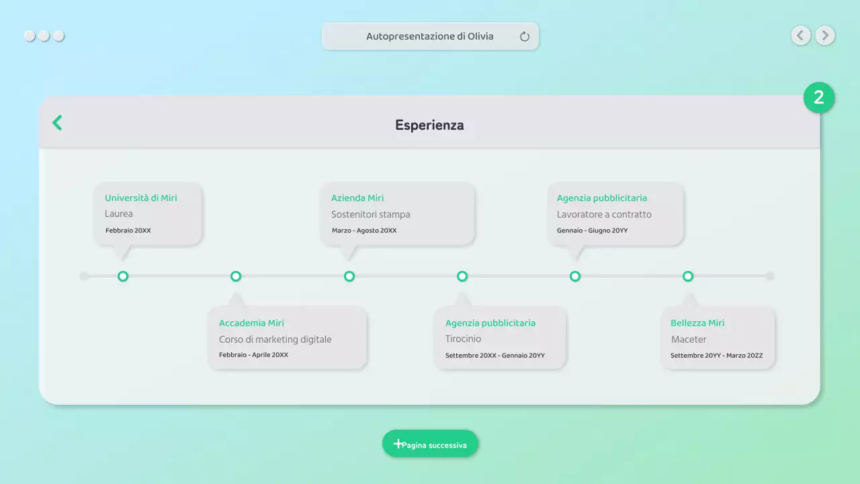Click the first window dot top left
The image size is (860, 484).
pyautogui.click(x=29, y=36)
